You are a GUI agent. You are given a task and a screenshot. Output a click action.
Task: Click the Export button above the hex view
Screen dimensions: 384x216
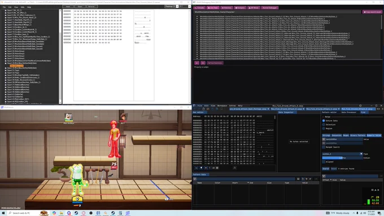[x=80, y=6]
